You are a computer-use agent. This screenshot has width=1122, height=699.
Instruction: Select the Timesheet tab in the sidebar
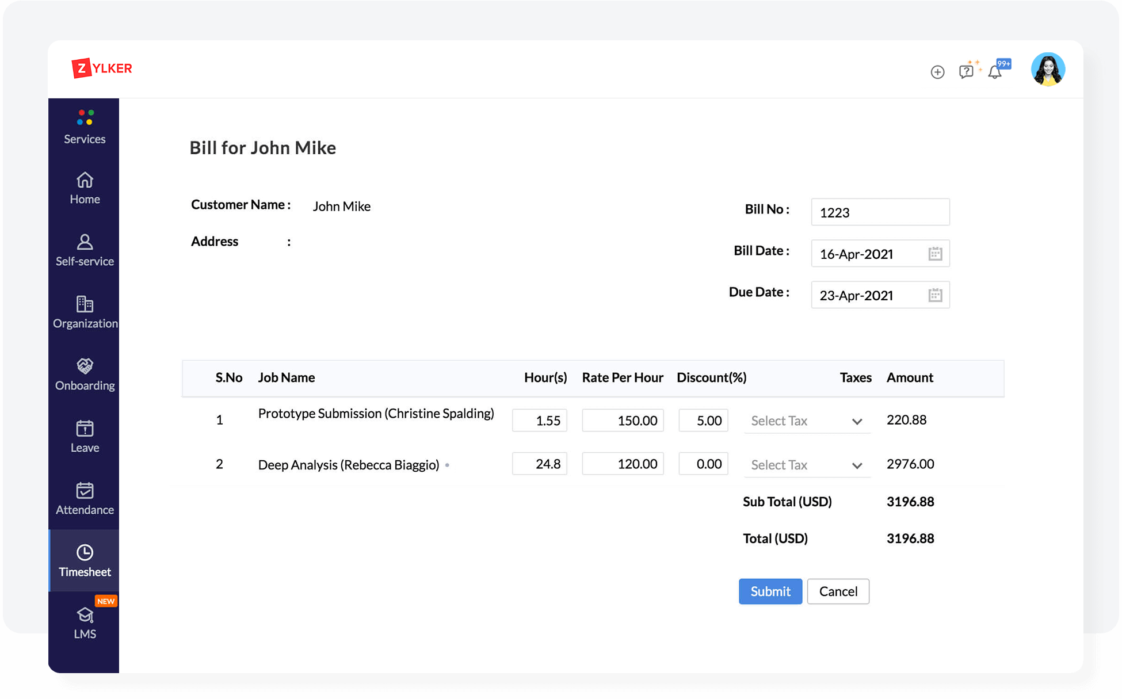[x=85, y=561]
